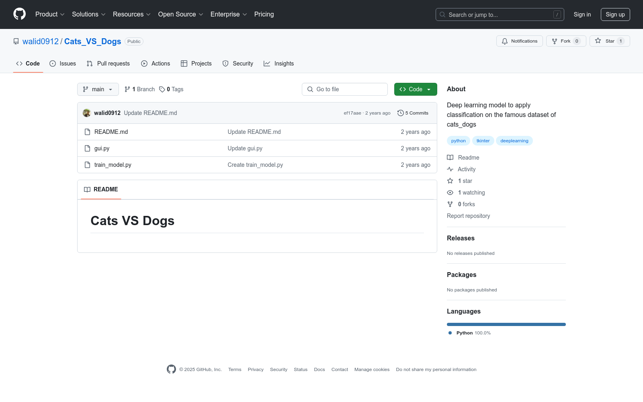Open the Enterprise menu
The image size is (643, 402).
pyautogui.click(x=229, y=14)
